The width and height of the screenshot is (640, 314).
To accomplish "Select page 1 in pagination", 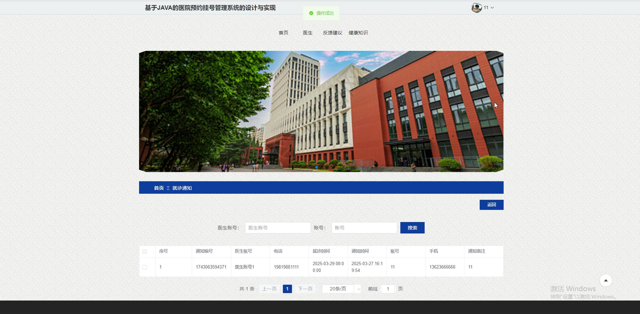I will pyautogui.click(x=287, y=289).
